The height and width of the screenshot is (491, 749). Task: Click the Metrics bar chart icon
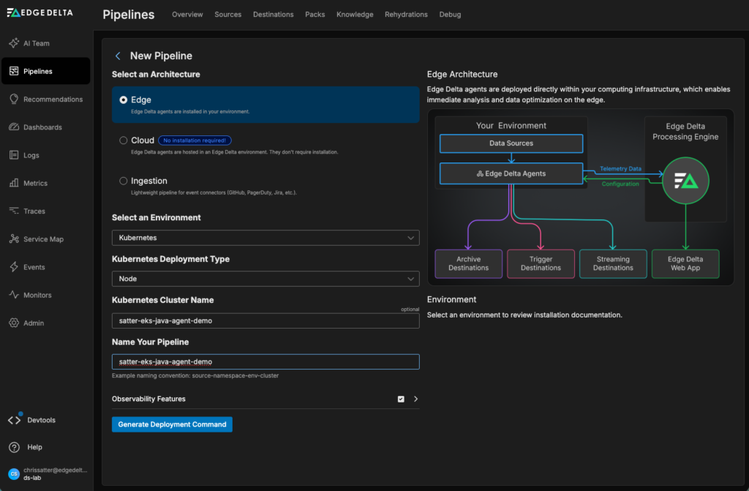pyautogui.click(x=14, y=183)
